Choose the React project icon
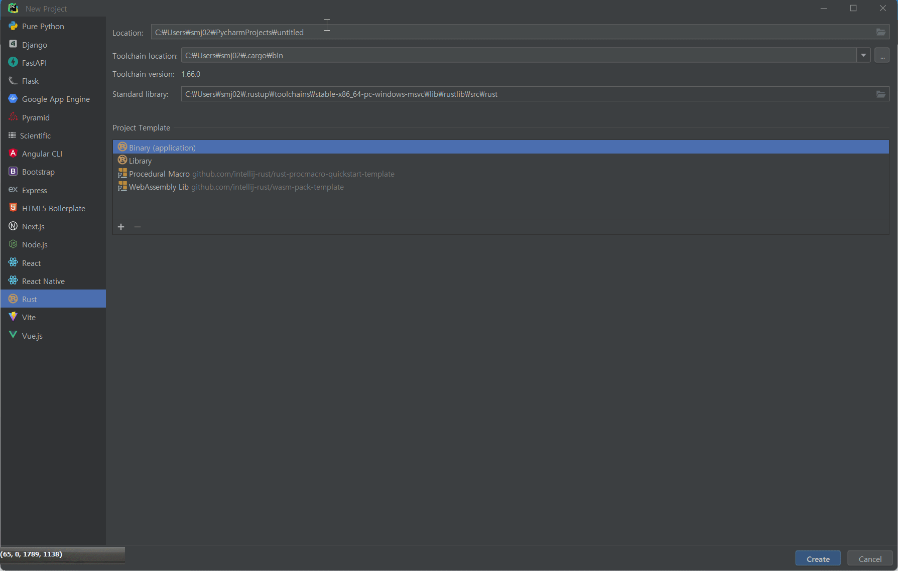This screenshot has height=571, width=898. tap(13, 263)
